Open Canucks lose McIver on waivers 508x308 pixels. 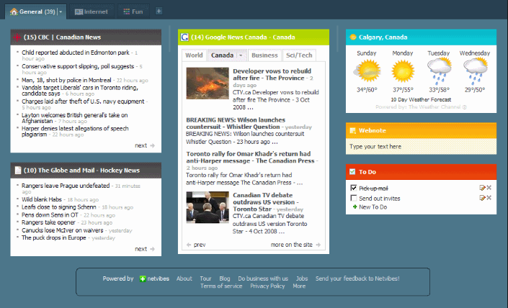coord(62,230)
